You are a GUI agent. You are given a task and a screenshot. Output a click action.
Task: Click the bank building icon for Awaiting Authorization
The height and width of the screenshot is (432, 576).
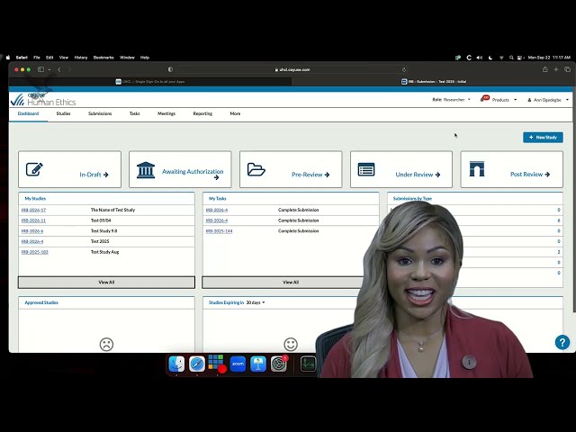146,170
